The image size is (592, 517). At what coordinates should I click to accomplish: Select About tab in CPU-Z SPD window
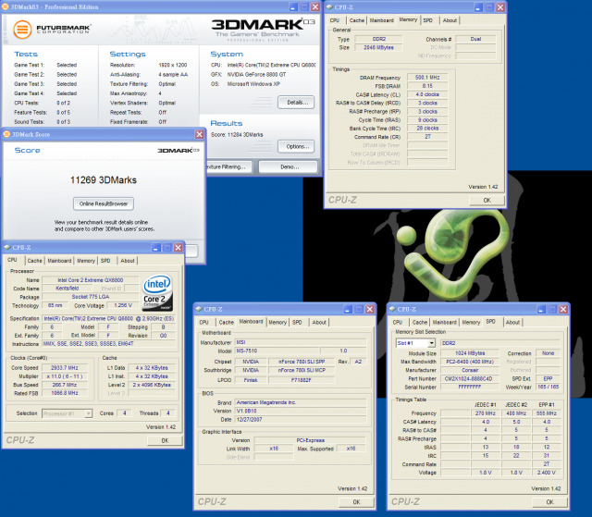[x=512, y=322]
